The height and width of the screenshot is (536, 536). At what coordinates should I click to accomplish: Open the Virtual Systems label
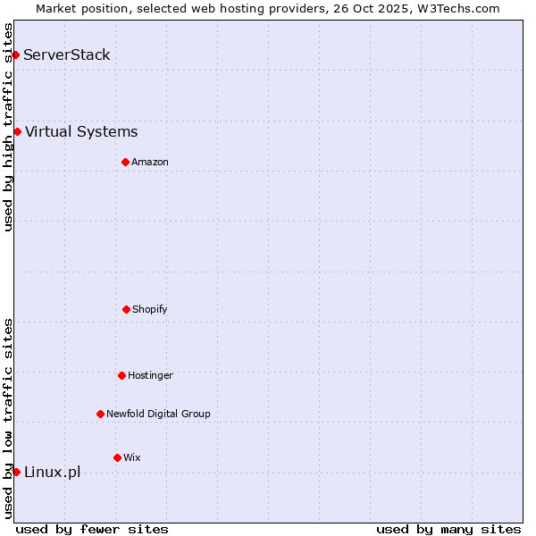pos(81,132)
